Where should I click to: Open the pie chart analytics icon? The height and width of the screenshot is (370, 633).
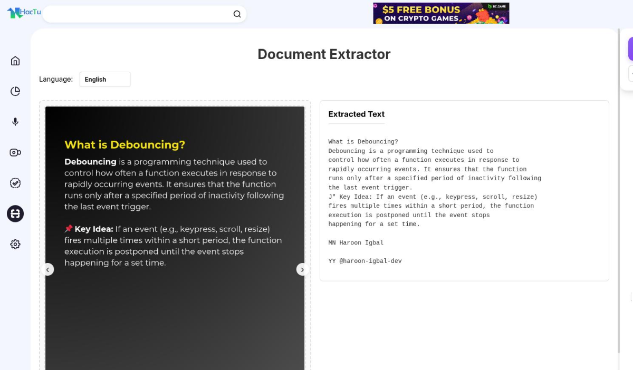(15, 91)
